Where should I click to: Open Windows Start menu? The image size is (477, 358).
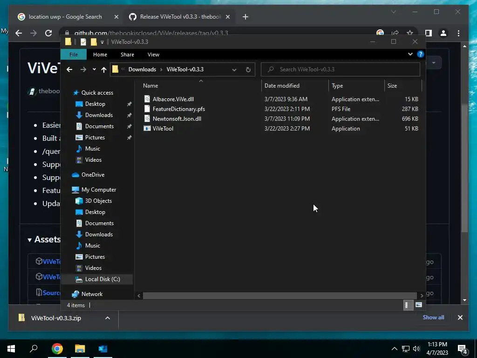tap(11, 349)
